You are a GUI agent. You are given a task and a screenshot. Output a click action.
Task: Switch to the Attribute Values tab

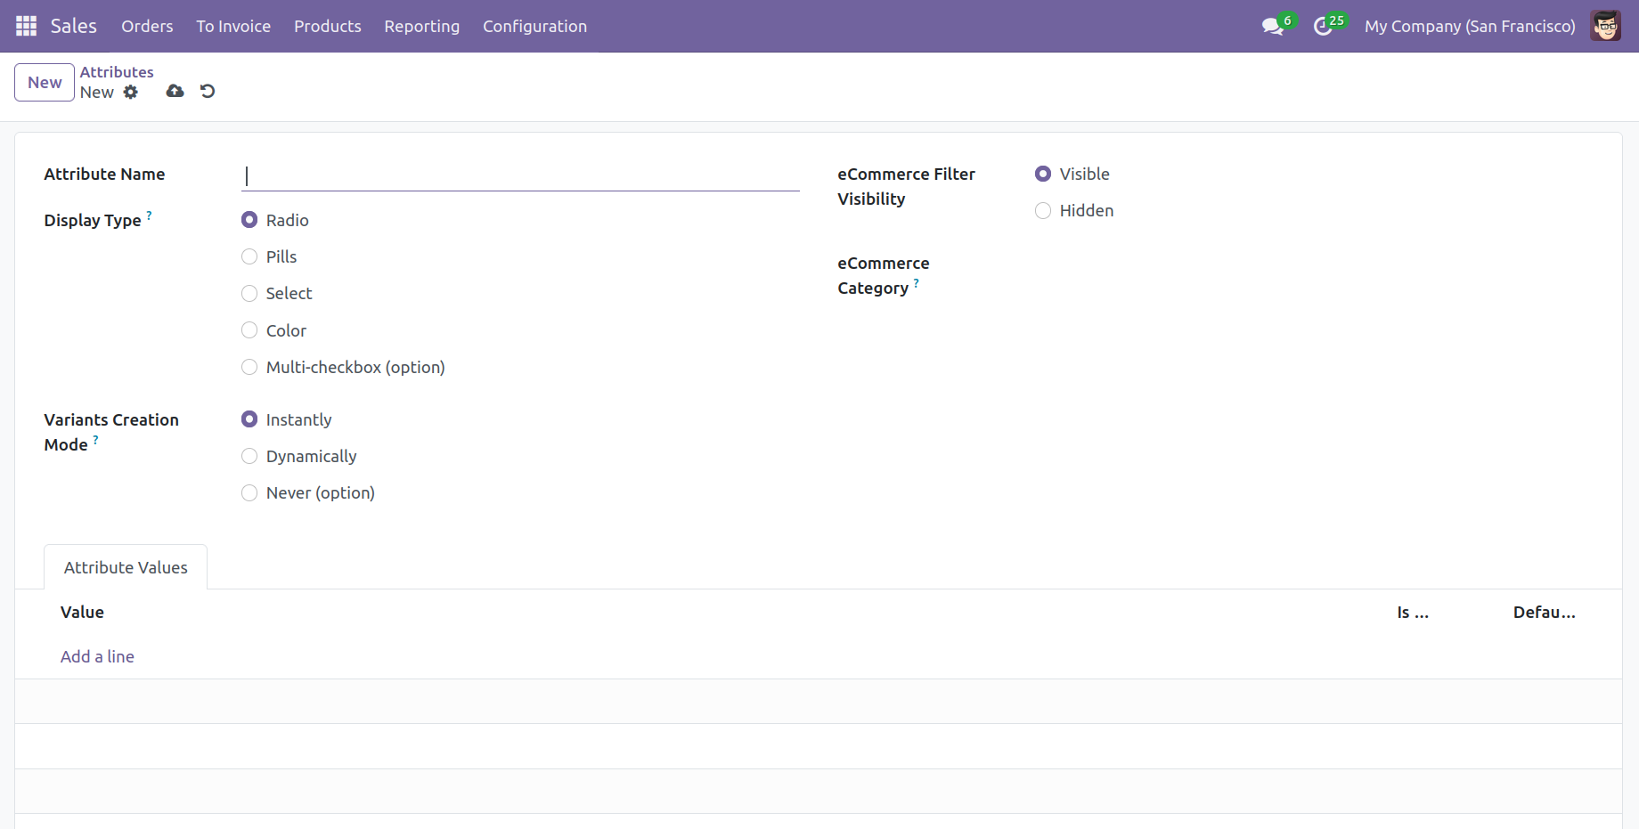[x=126, y=567]
